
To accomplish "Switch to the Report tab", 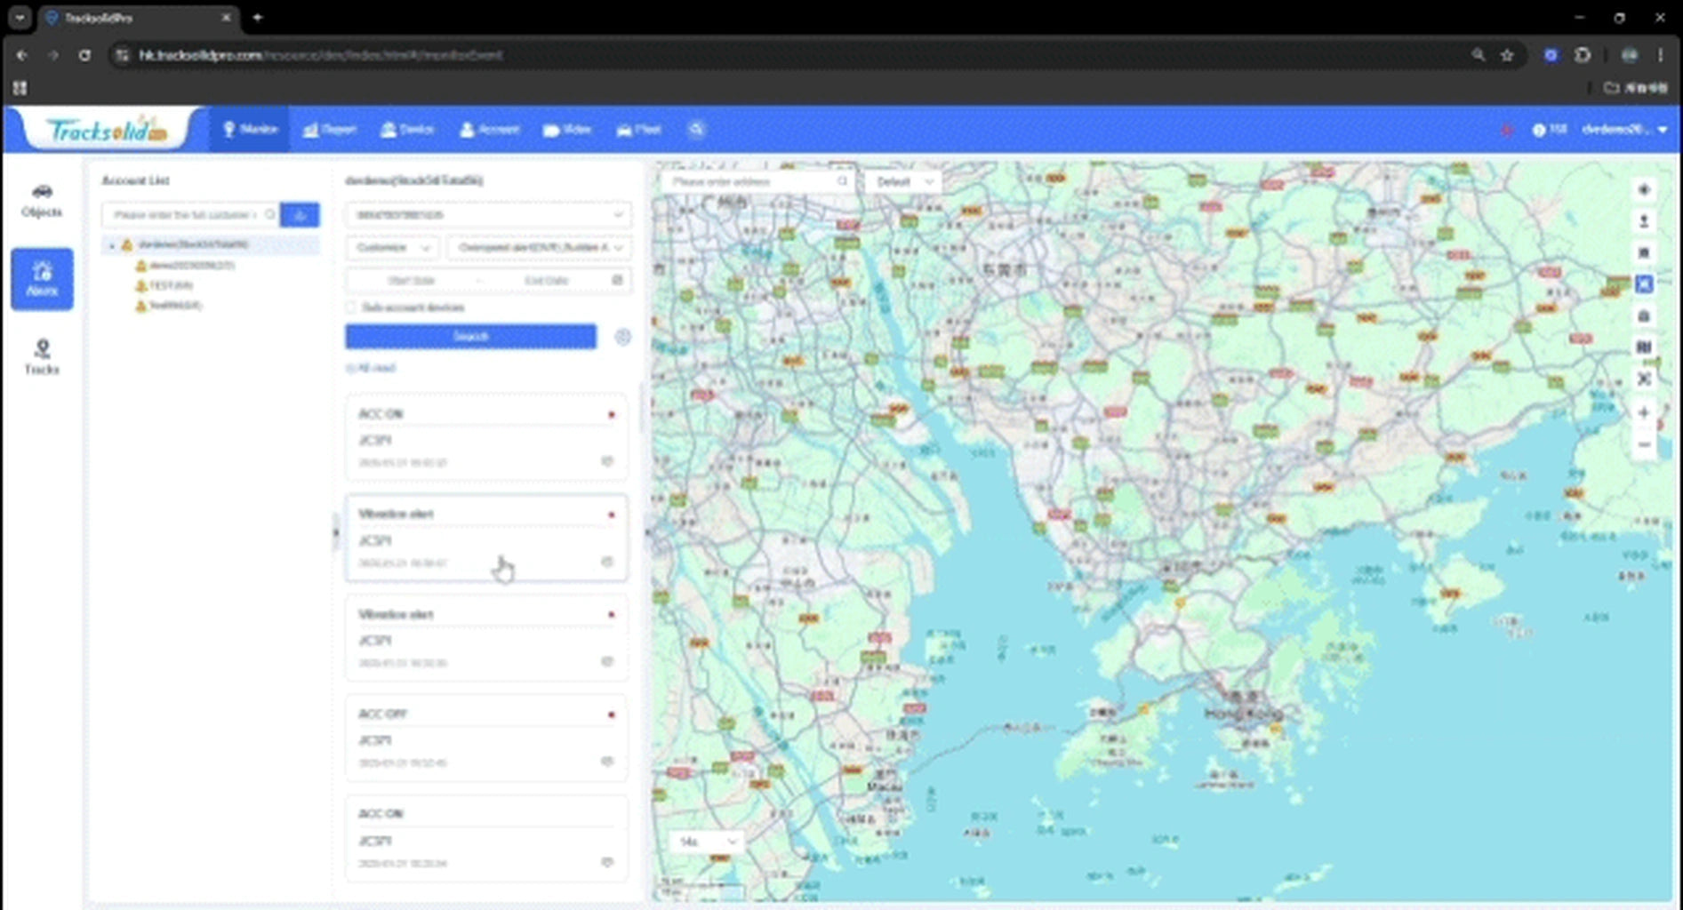I will (329, 130).
